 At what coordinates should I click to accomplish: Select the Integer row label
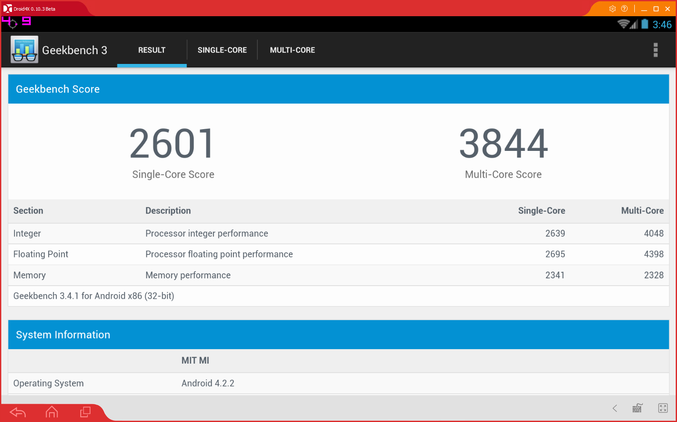coord(27,234)
